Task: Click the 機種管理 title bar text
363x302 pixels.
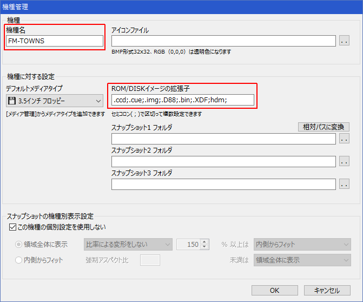Action: click(x=15, y=6)
